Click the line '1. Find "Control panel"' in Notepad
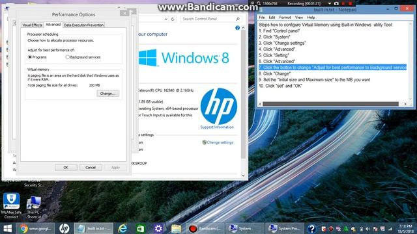Viewport: 417px width, 234px height. (280, 31)
